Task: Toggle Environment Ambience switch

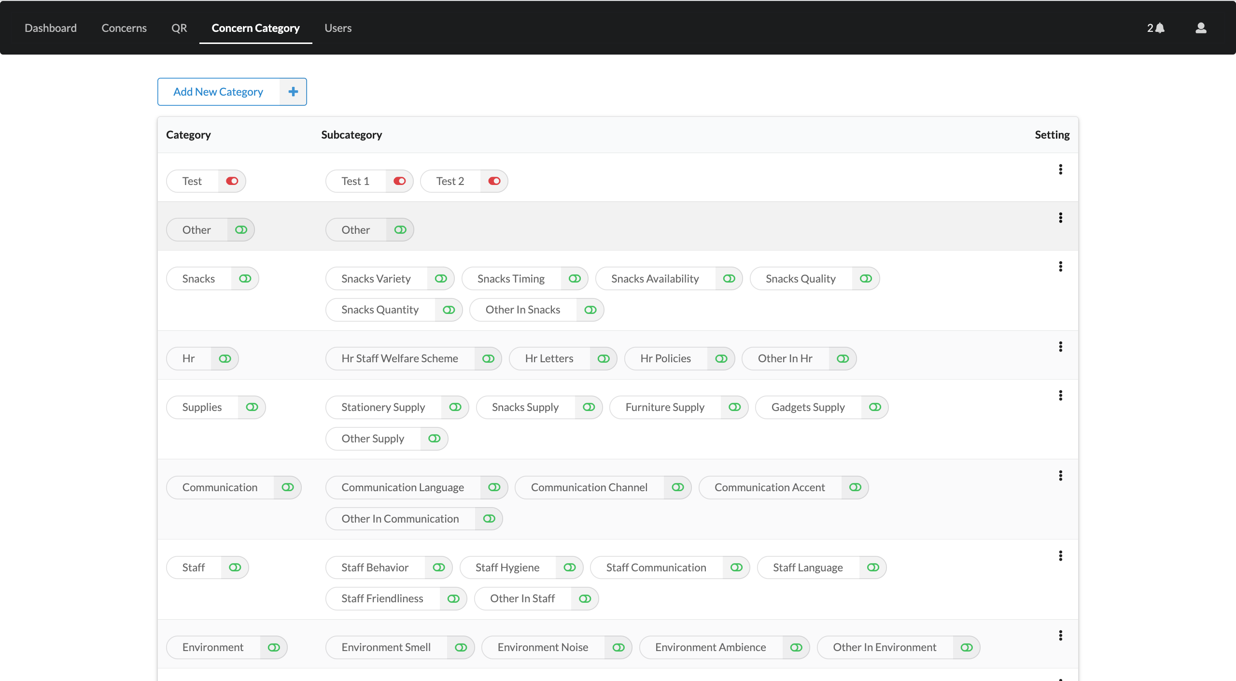Action: coord(796,648)
